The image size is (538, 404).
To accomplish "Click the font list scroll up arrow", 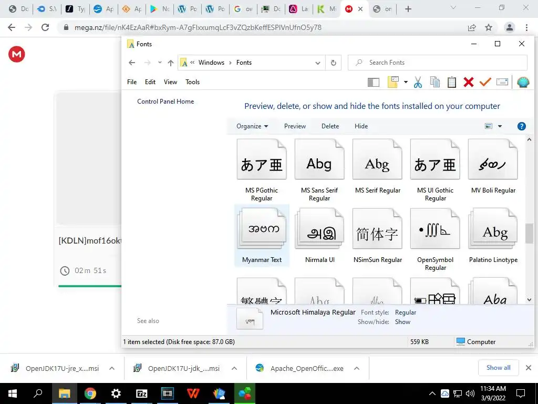I will [x=529, y=139].
